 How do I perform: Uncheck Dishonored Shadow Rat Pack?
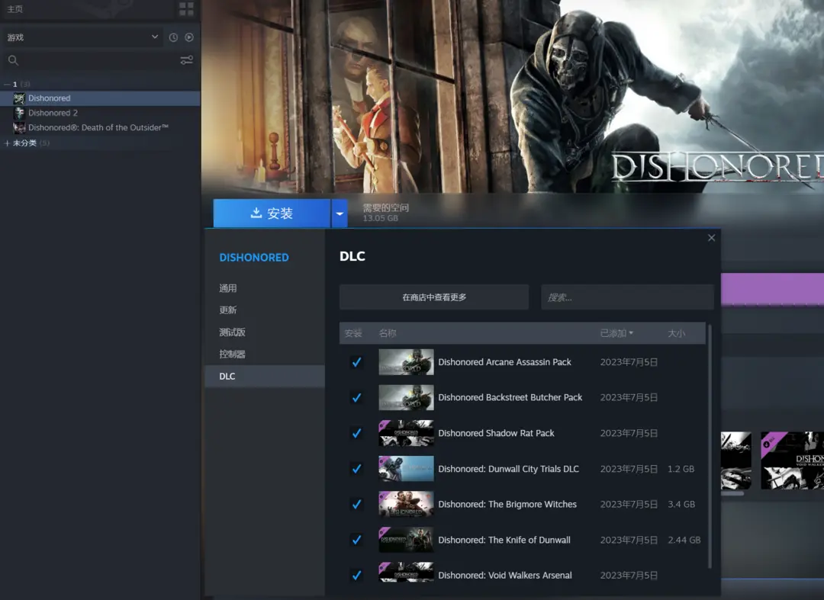tap(356, 433)
